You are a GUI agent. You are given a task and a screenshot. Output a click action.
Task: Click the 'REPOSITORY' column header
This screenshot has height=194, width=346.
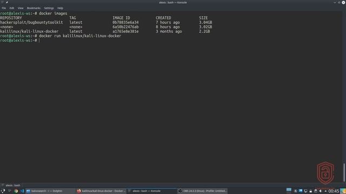(11, 18)
